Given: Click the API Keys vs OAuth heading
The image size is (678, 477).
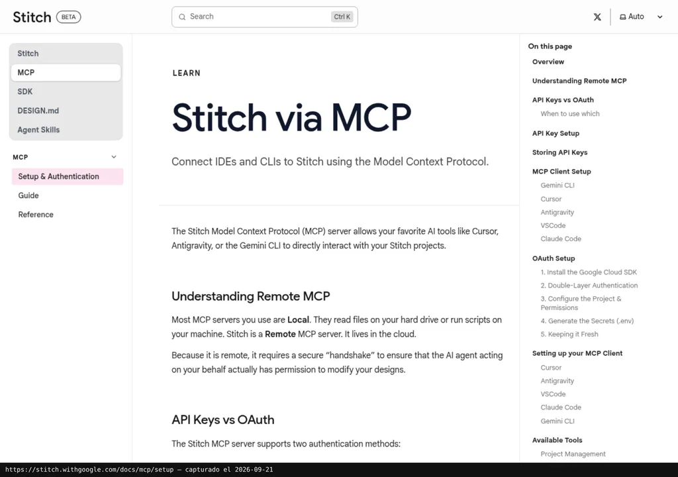Looking at the screenshot, I should pyautogui.click(x=222, y=419).
